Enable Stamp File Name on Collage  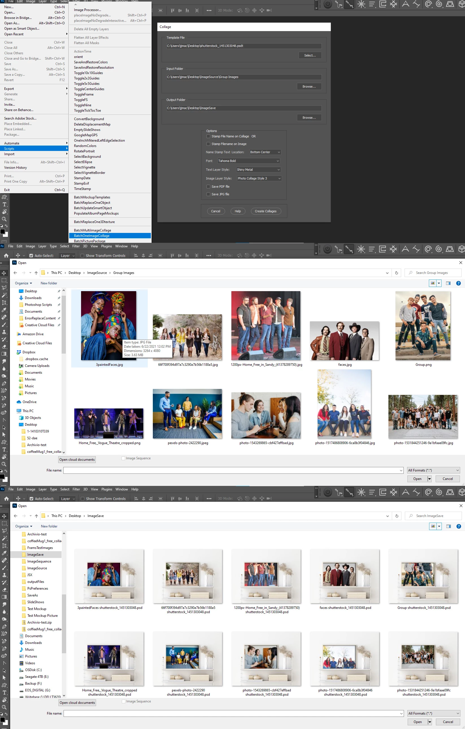(208, 136)
